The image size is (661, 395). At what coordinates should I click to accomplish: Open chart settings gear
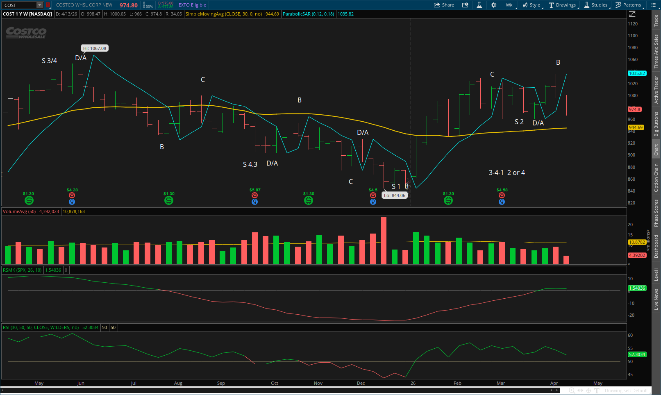click(x=493, y=5)
